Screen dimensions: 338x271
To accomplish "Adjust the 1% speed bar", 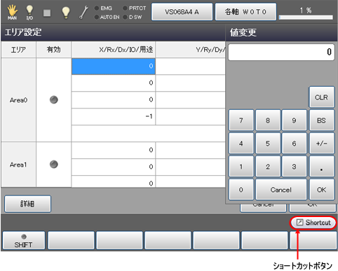I will coord(306,18).
